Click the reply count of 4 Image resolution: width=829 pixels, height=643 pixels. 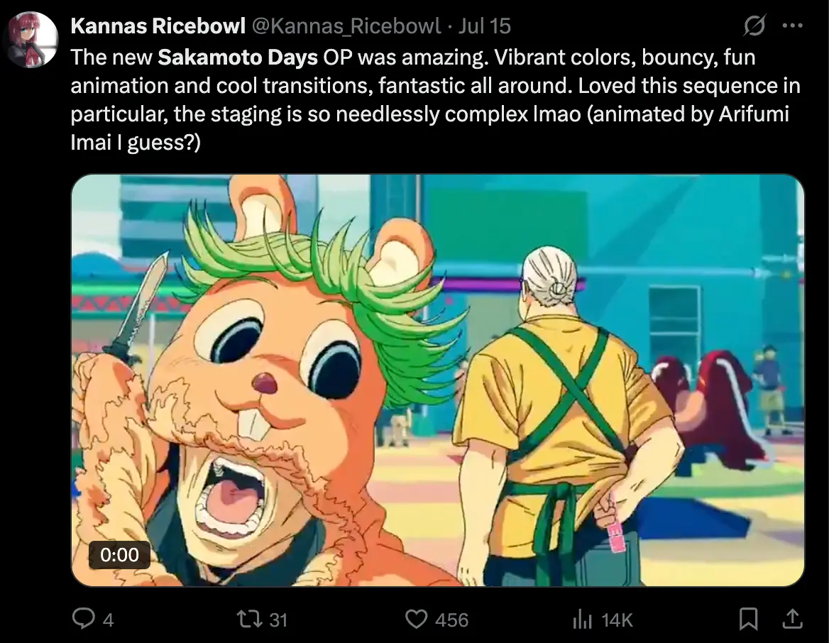click(x=108, y=620)
